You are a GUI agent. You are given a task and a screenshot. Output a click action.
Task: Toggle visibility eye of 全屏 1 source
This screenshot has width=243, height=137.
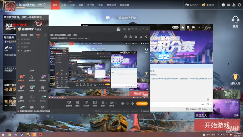19,51
